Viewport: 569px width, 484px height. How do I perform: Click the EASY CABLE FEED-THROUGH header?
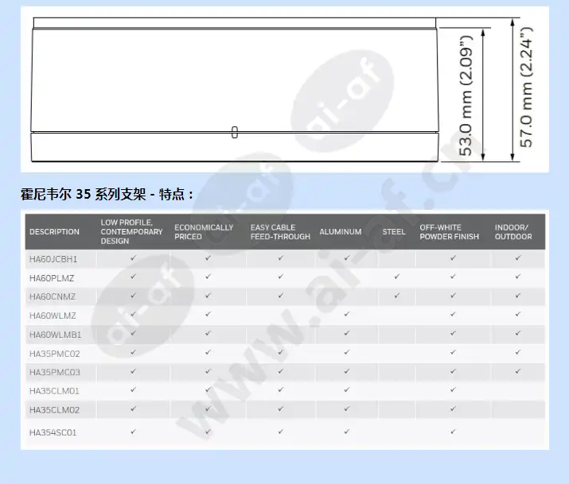pos(280,232)
